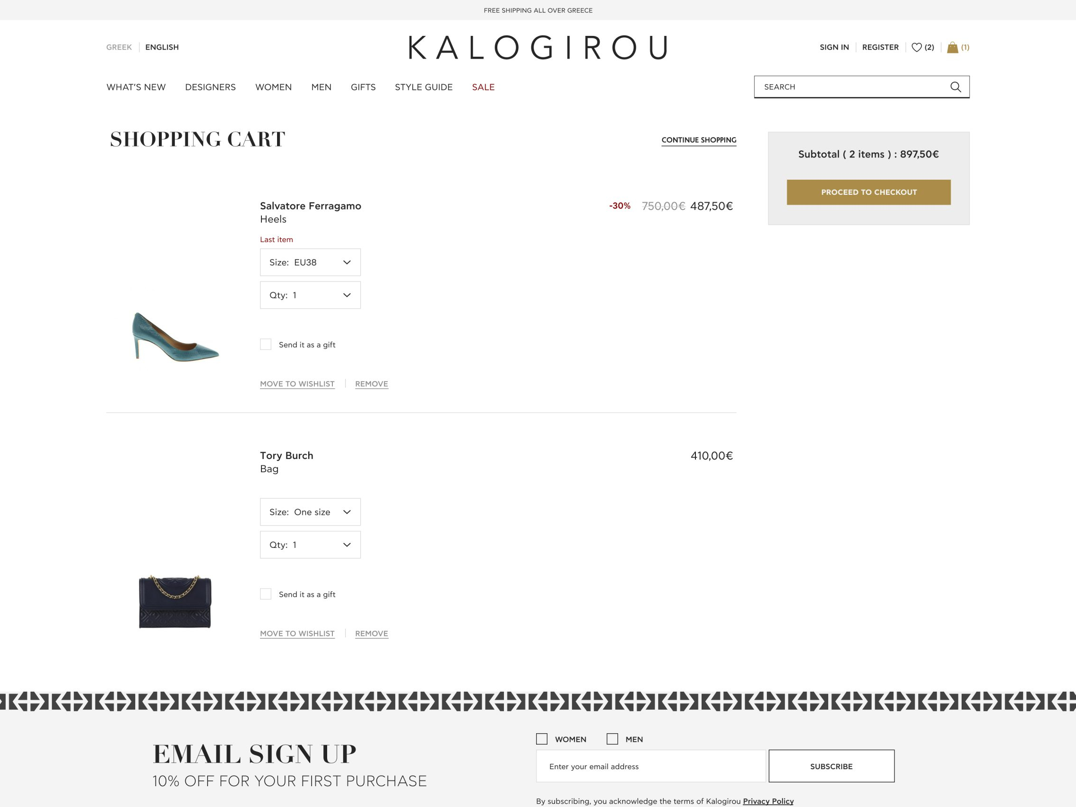Open the heels quantity dropdown
The height and width of the screenshot is (807, 1076).
point(310,295)
